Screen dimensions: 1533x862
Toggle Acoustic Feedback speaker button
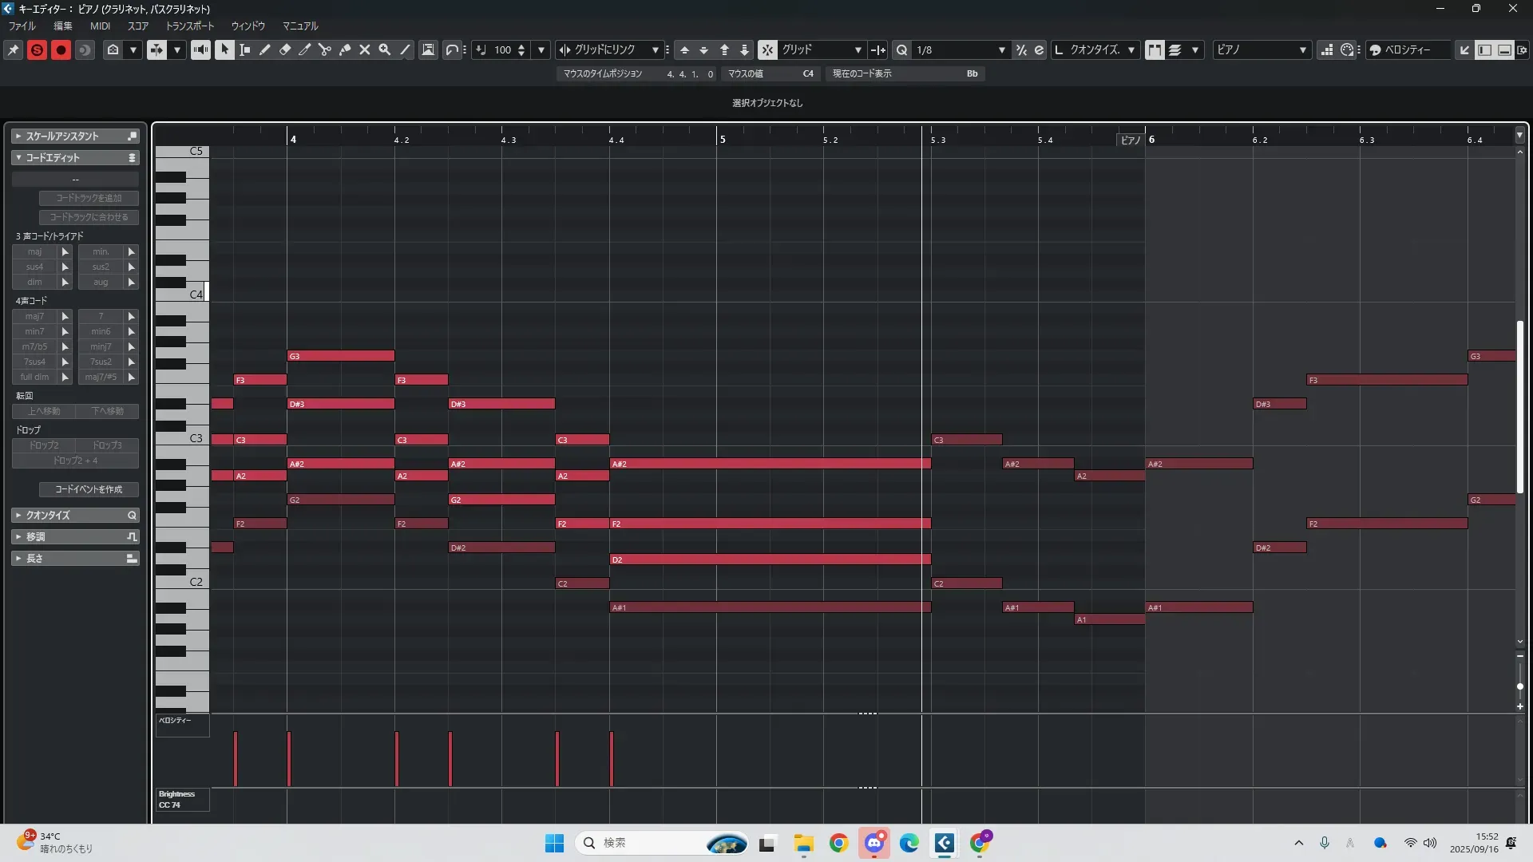tap(200, 49)
